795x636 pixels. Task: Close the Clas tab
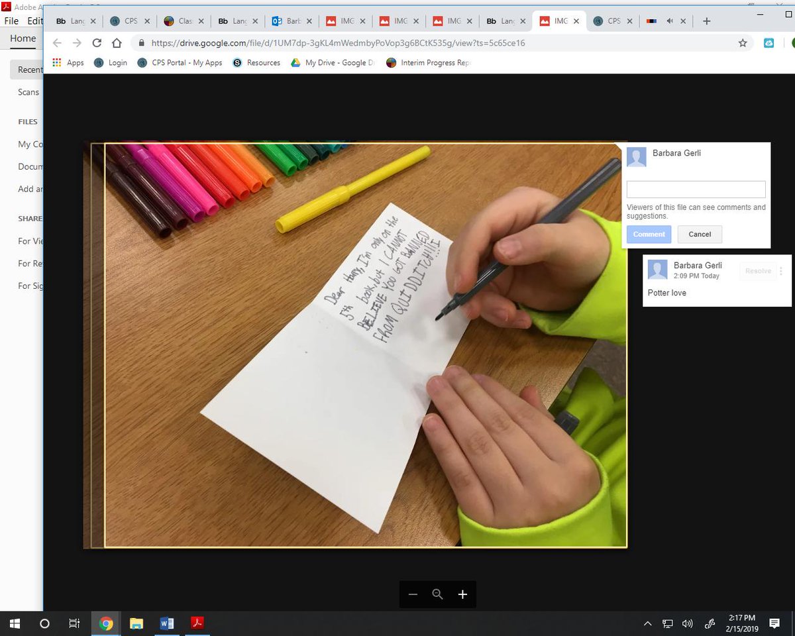pyautogui.click(x=201, y=21)
